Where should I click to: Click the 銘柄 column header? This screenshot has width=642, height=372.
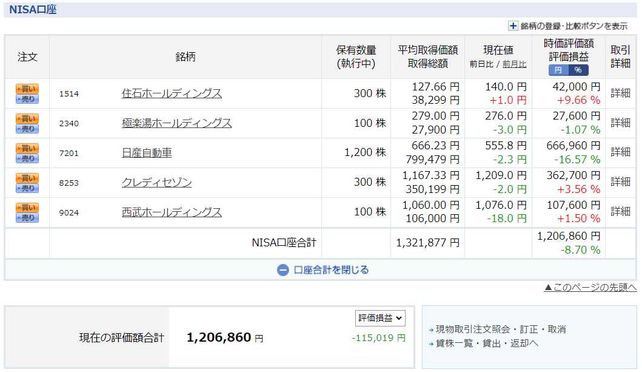(x=186, y=57)
